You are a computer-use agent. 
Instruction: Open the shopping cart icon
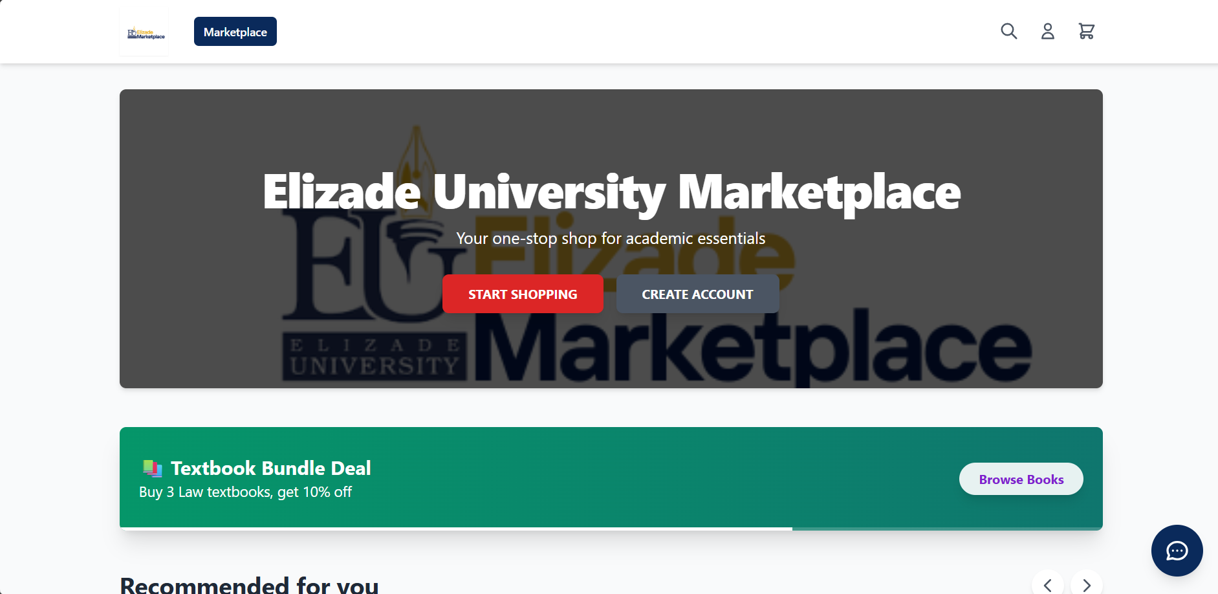click(x=1086, y=31)
